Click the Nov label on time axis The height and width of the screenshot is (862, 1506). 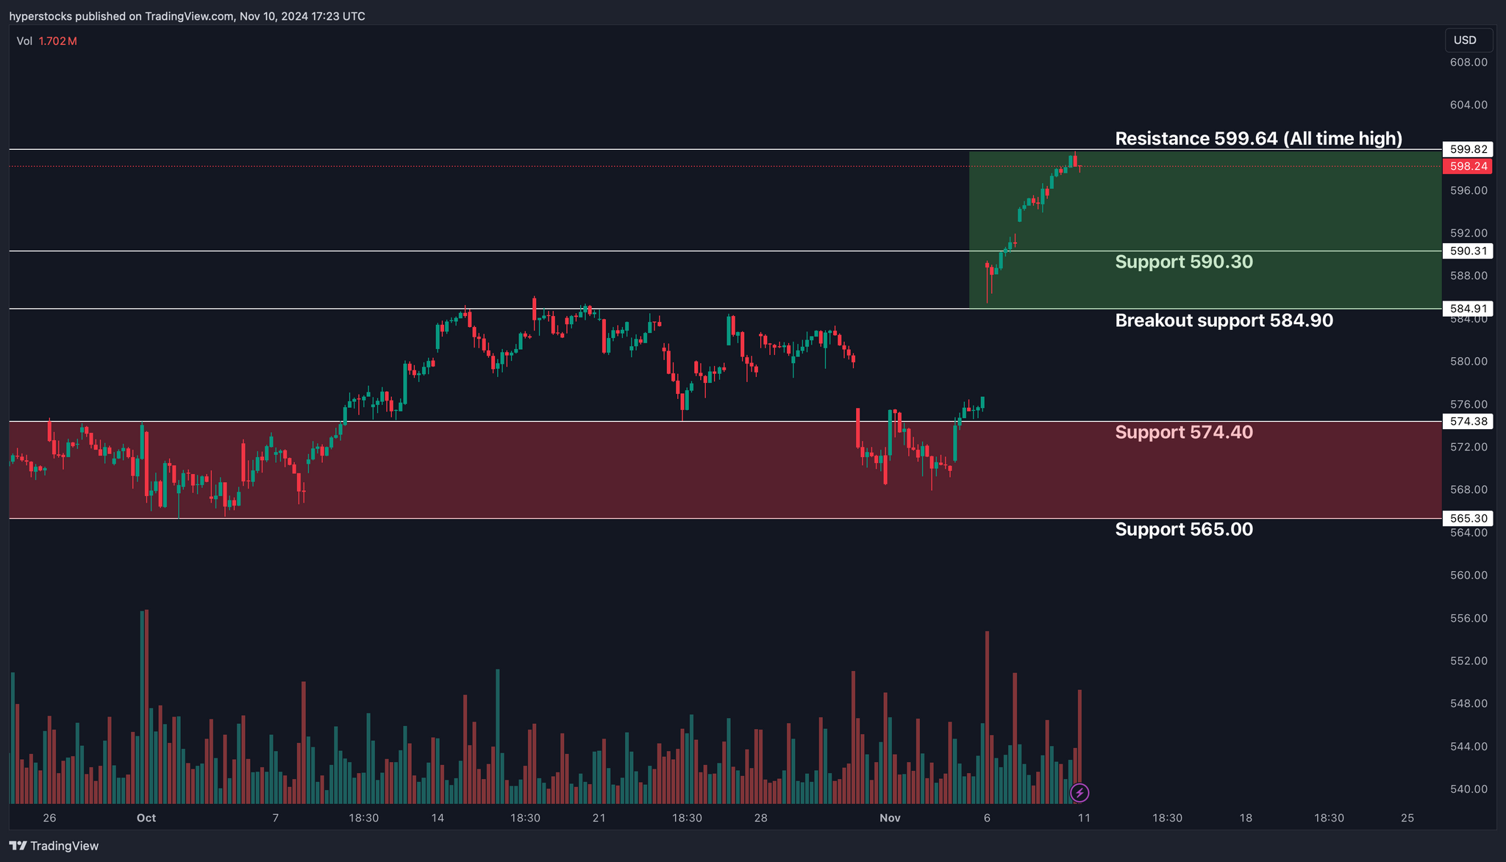(890, 818)
